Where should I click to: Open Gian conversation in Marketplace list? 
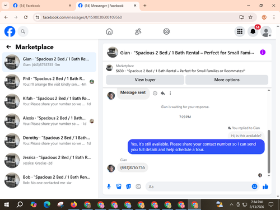49,62
